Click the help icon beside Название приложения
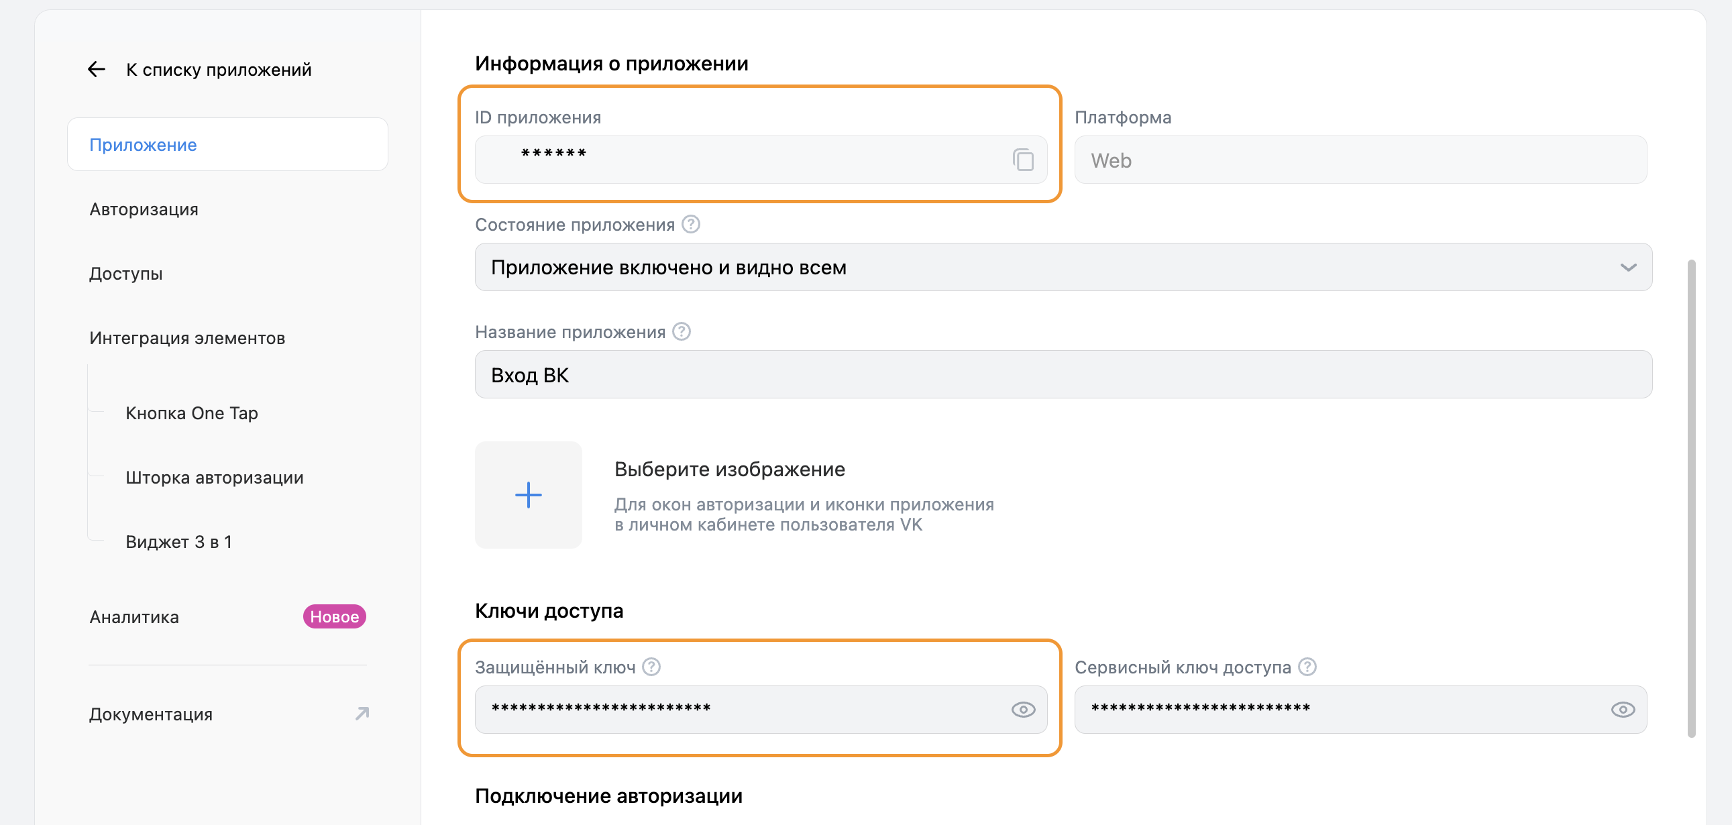Screen dimensions: 1732x825 click(x=681, y=331)
